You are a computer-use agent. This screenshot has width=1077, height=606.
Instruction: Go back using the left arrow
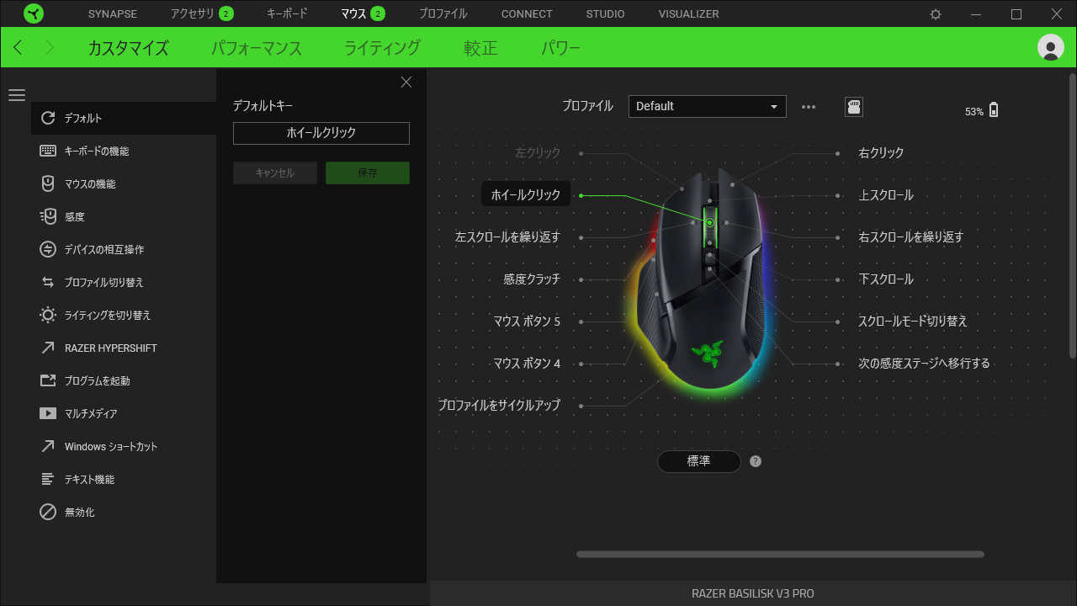19,47
